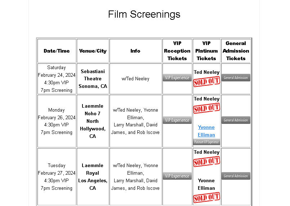Screen dimensions: 290x206
Task: Click the Date/Time column header
Action: click(57, 51)
